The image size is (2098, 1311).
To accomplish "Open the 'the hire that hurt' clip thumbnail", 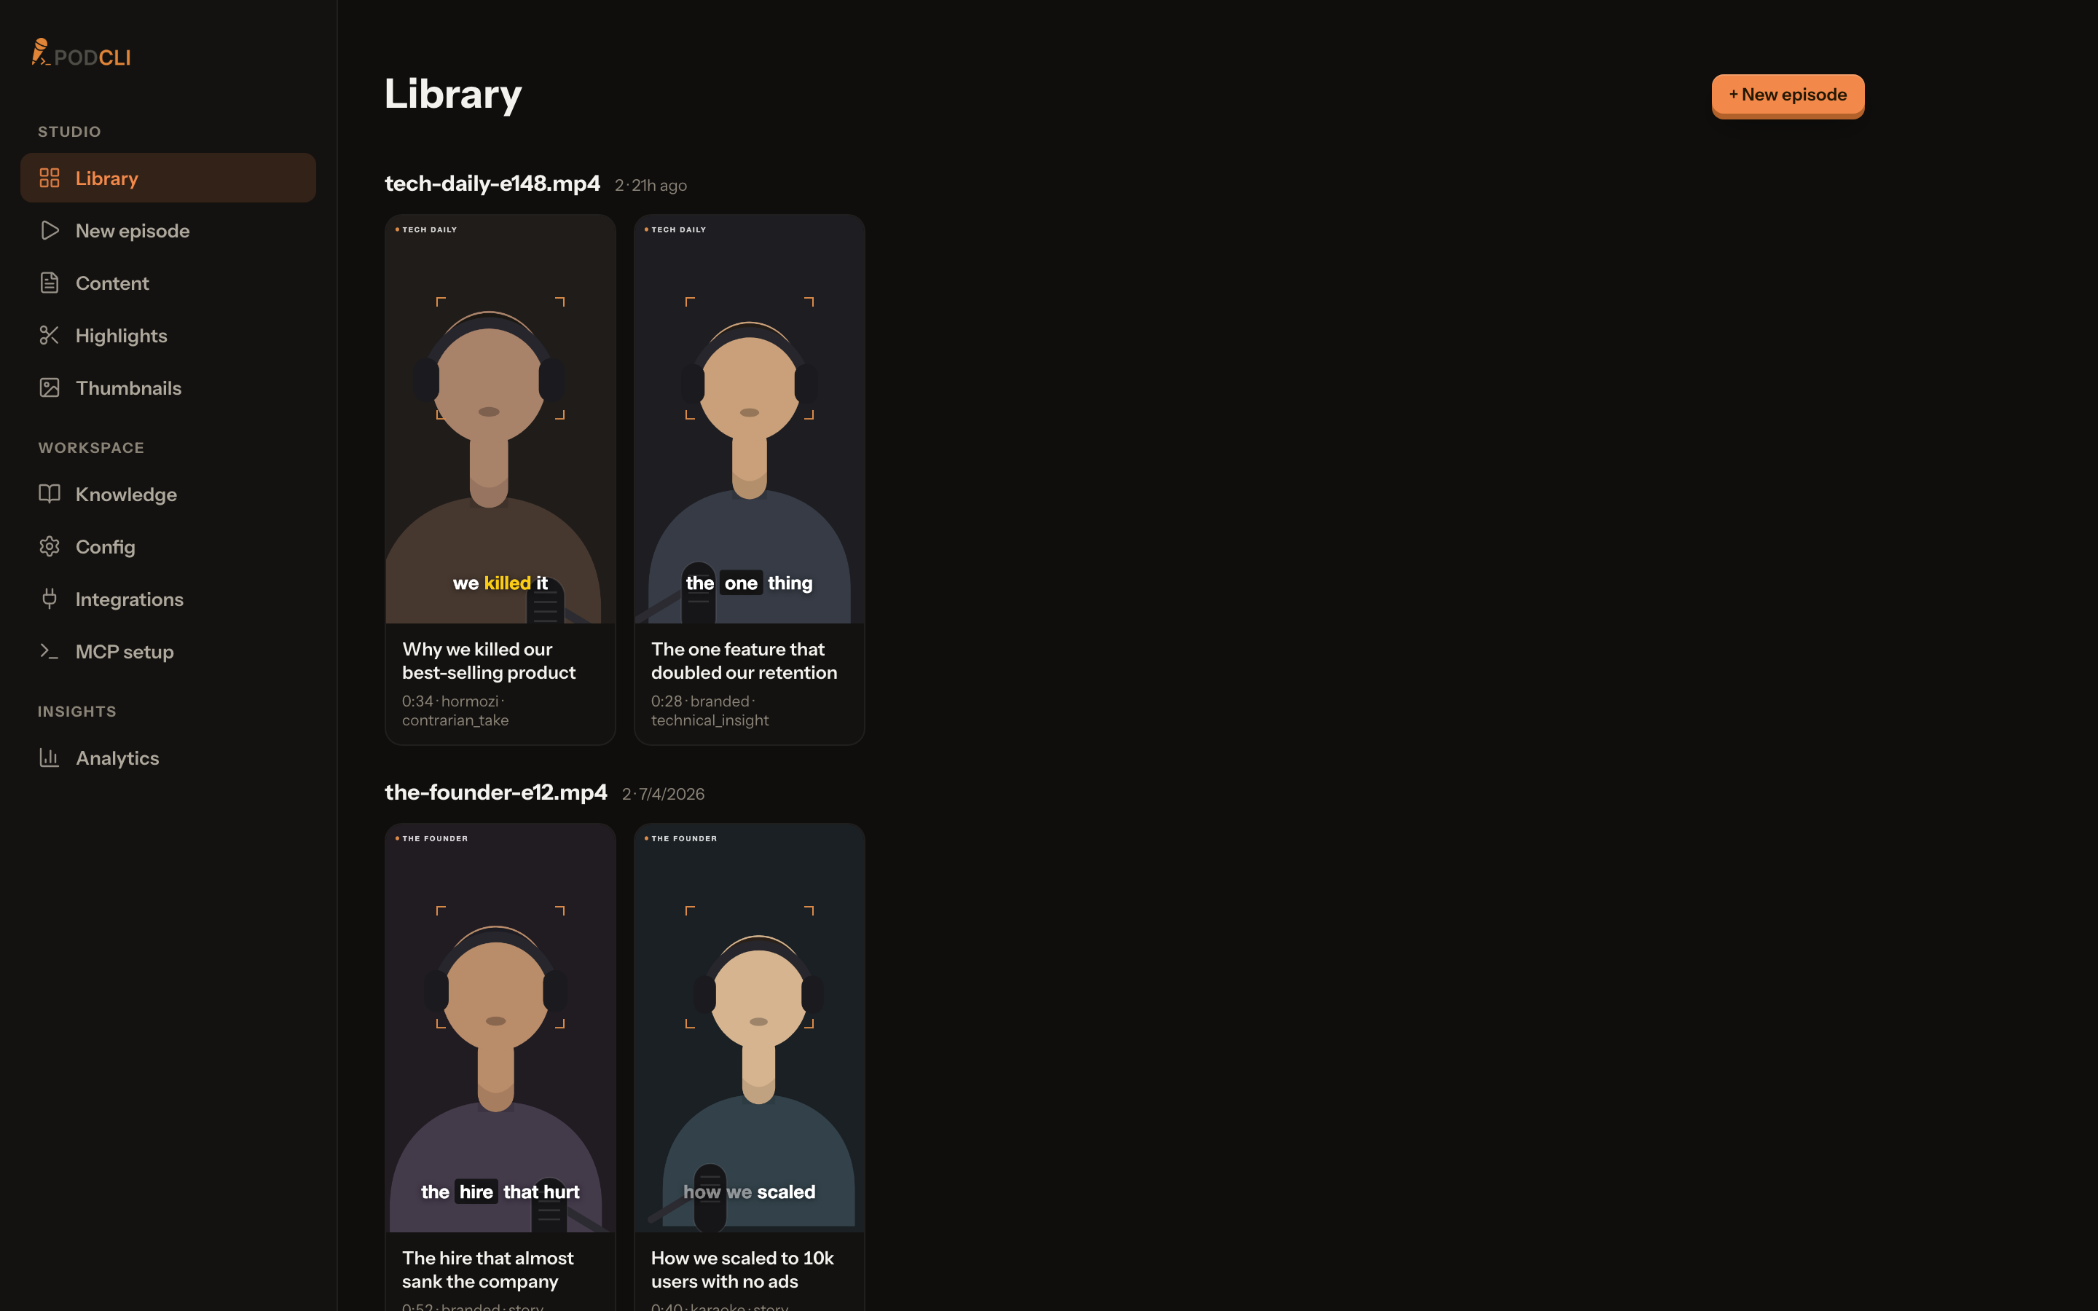I will click(x=500, y=1028).
